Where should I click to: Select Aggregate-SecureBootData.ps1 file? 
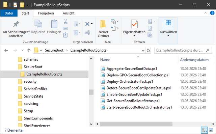tap(132, 69)
